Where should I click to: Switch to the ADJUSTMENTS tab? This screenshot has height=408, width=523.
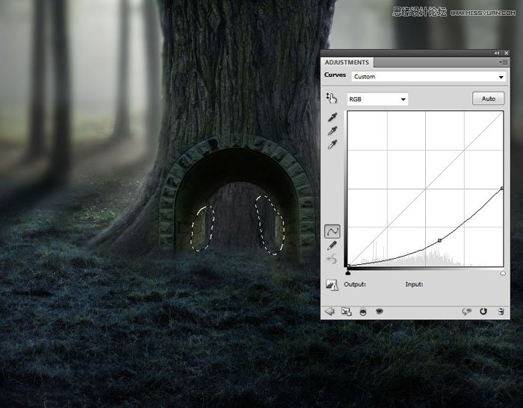coord(347,63)
